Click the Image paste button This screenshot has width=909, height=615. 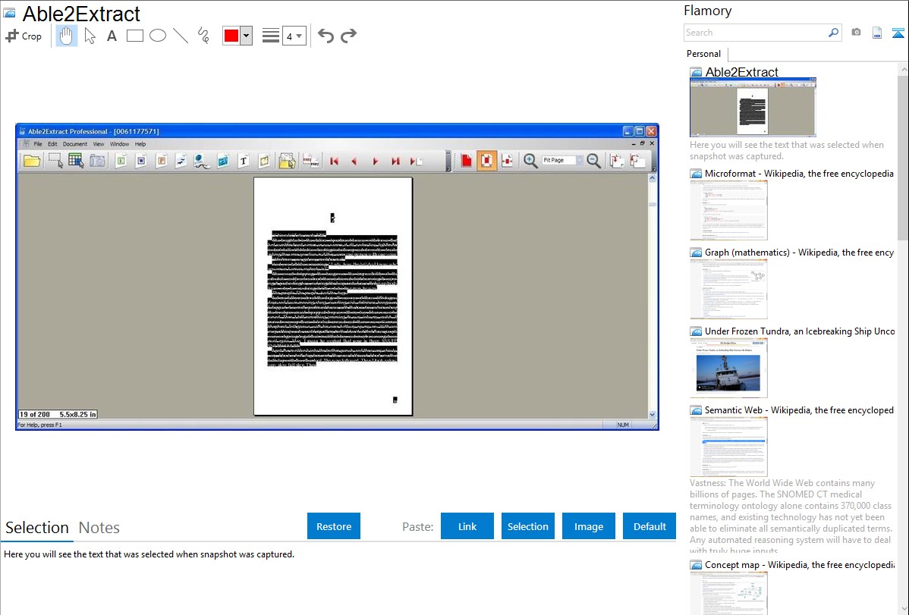click(x=589, y=526)
